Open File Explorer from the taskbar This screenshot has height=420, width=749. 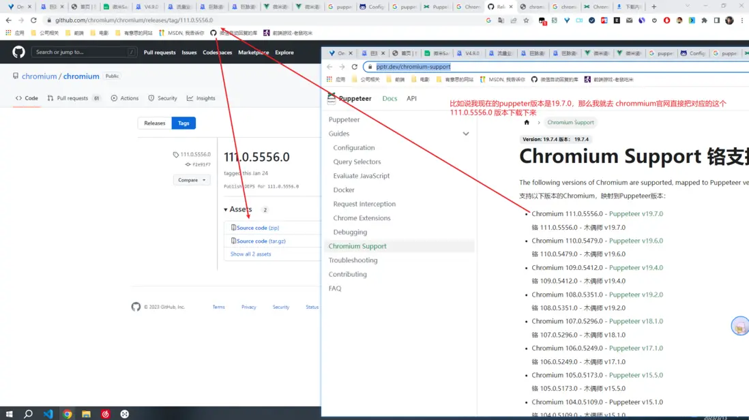(x=86, y=414)
